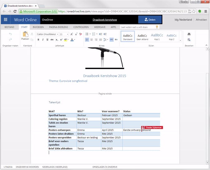The width and height of the screenshot is (210, 170).
Task: Justify the paragraph text
Action: tap(100, 40)
